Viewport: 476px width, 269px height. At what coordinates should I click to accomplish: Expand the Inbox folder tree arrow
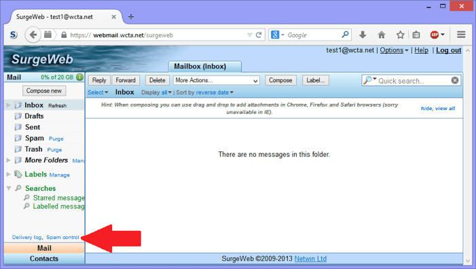tap(9, 105)
